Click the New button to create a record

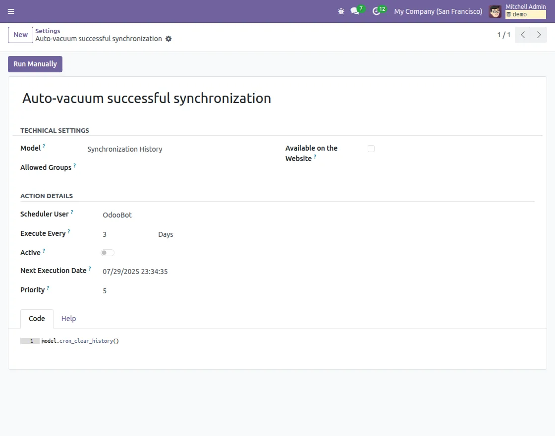[20, 35]
